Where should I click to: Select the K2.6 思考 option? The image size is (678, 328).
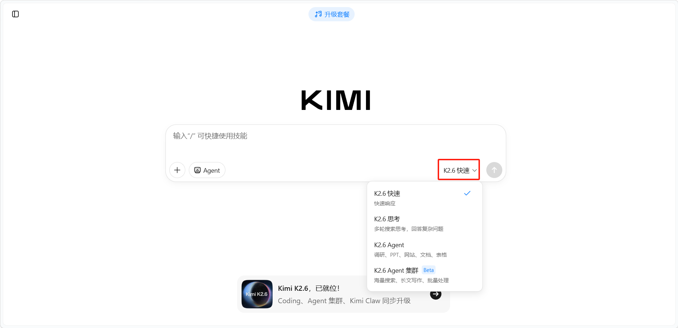pos(425,223)
